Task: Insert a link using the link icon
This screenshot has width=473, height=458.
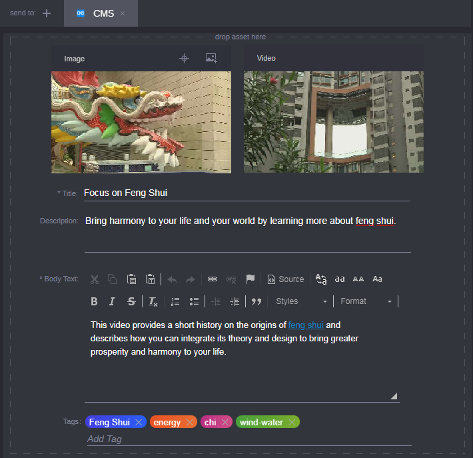Action: pos(213,279)
